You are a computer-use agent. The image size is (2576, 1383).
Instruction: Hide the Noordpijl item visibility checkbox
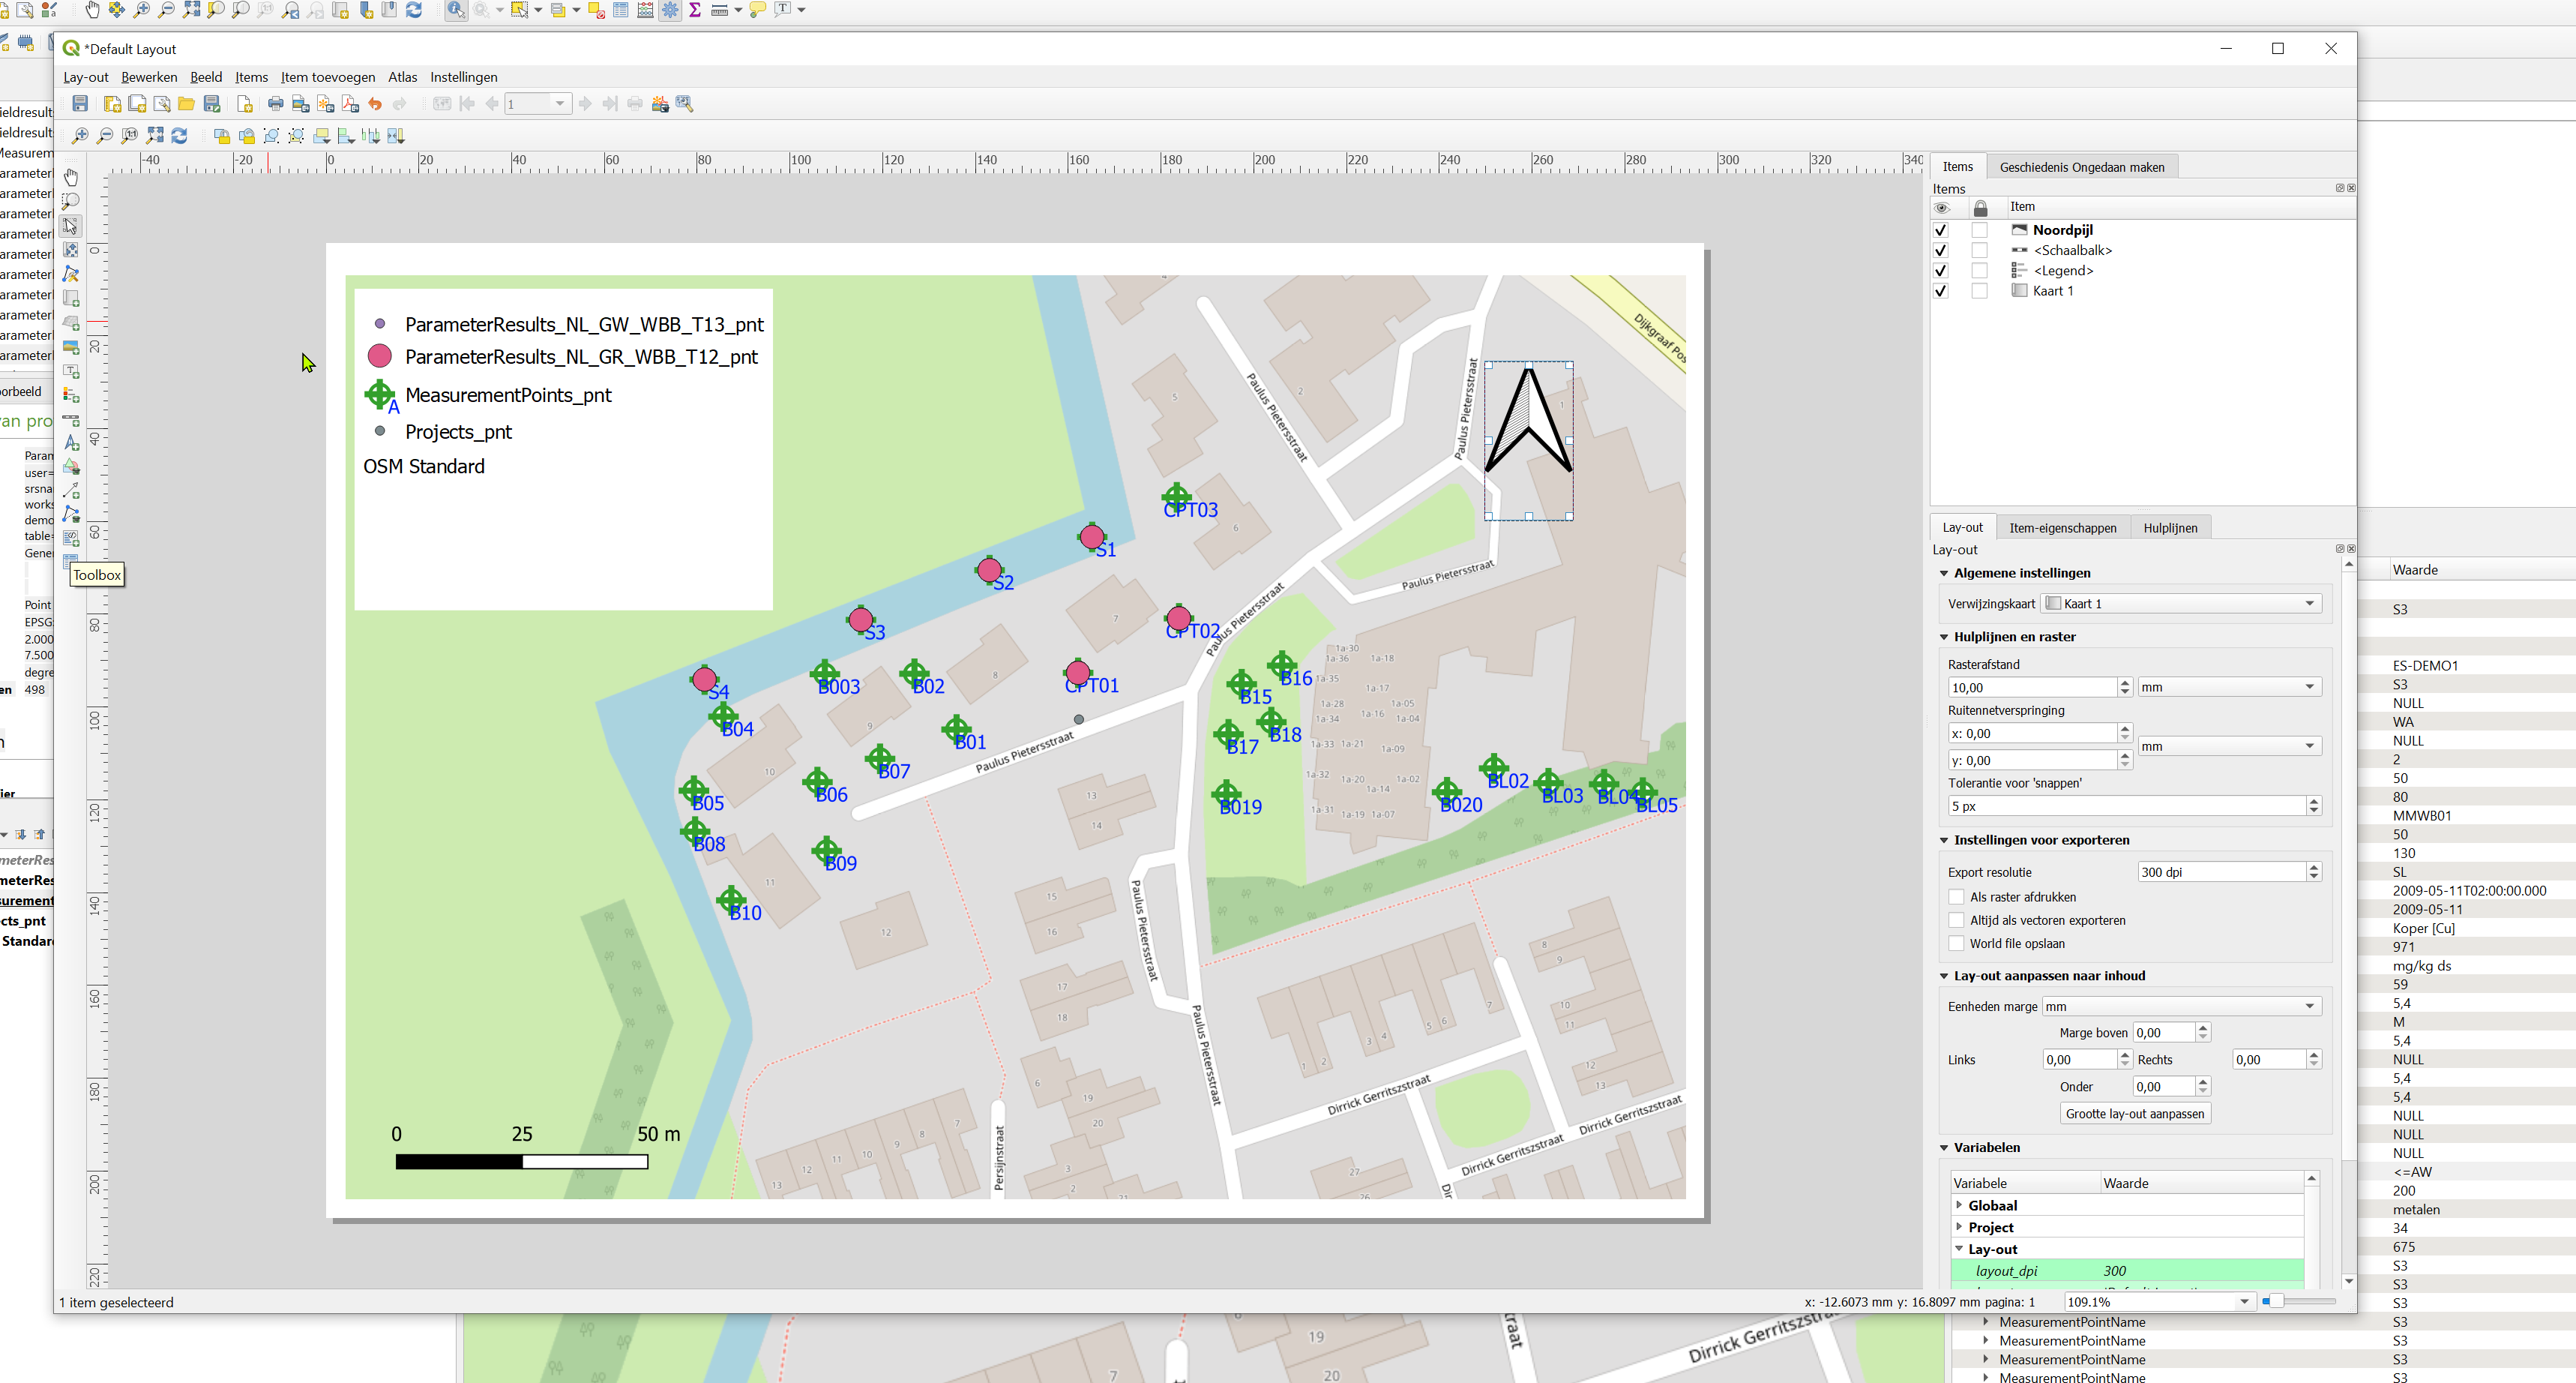tap(1941, 229)
